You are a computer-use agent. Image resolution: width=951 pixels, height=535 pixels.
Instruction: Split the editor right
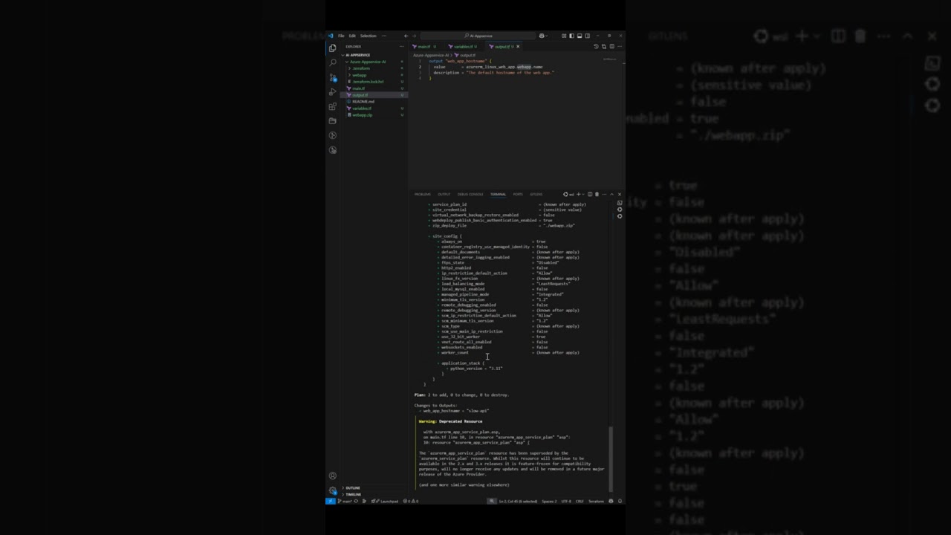(612, 46)
